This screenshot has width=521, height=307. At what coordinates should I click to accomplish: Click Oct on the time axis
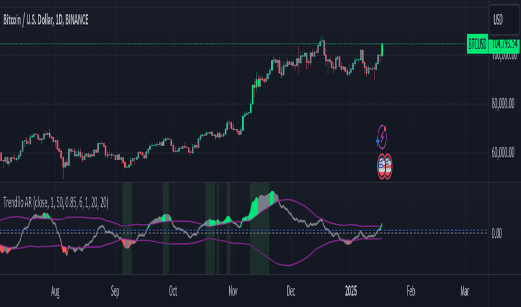pyautogui.click(x=173, y=291)
